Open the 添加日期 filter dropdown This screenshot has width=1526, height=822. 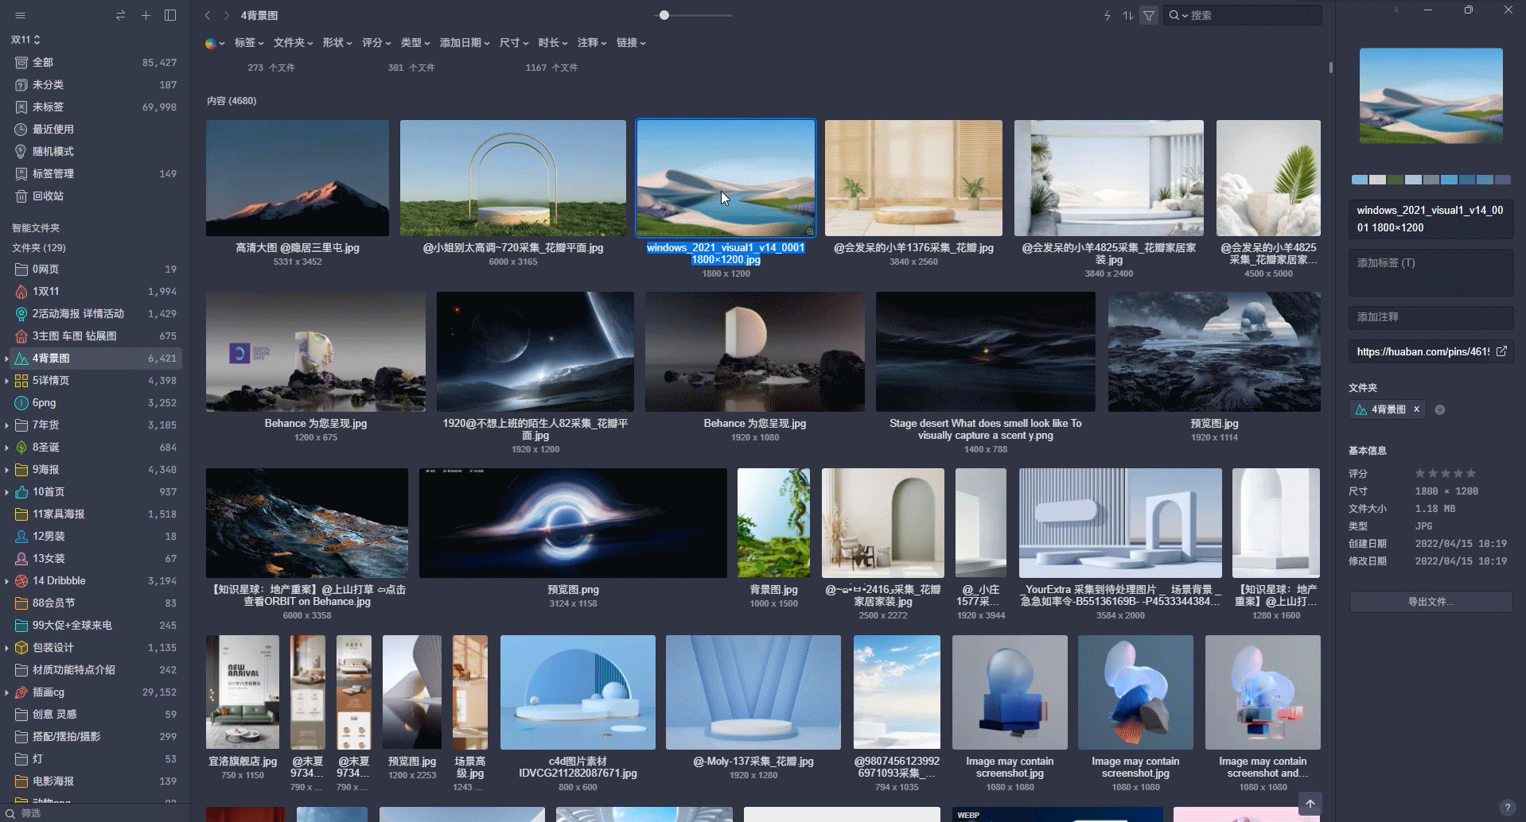tap(465, 43)
